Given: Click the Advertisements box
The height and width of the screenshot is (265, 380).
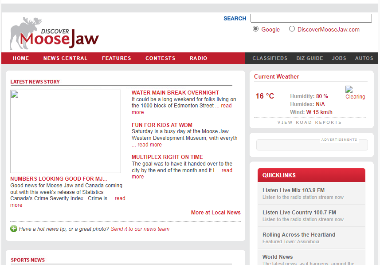Looking at the screenshot, I should (312, 145).
